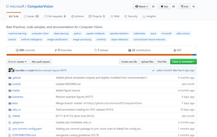Open the Actions tab
217x137 pixels.
[x=77, y=16]
